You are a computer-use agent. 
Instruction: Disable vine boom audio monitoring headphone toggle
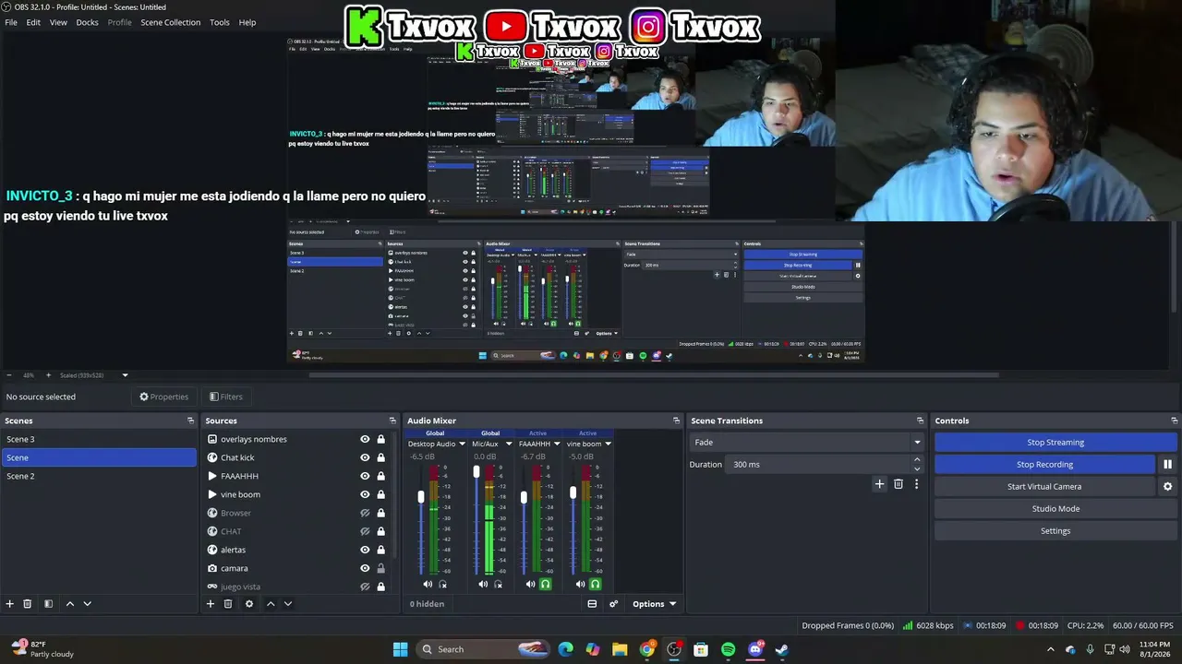(x=595, y=584)
